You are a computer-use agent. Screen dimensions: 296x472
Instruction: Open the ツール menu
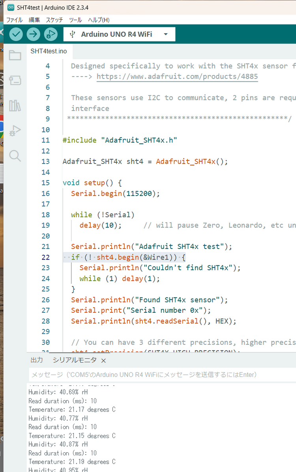click(75, 20)
